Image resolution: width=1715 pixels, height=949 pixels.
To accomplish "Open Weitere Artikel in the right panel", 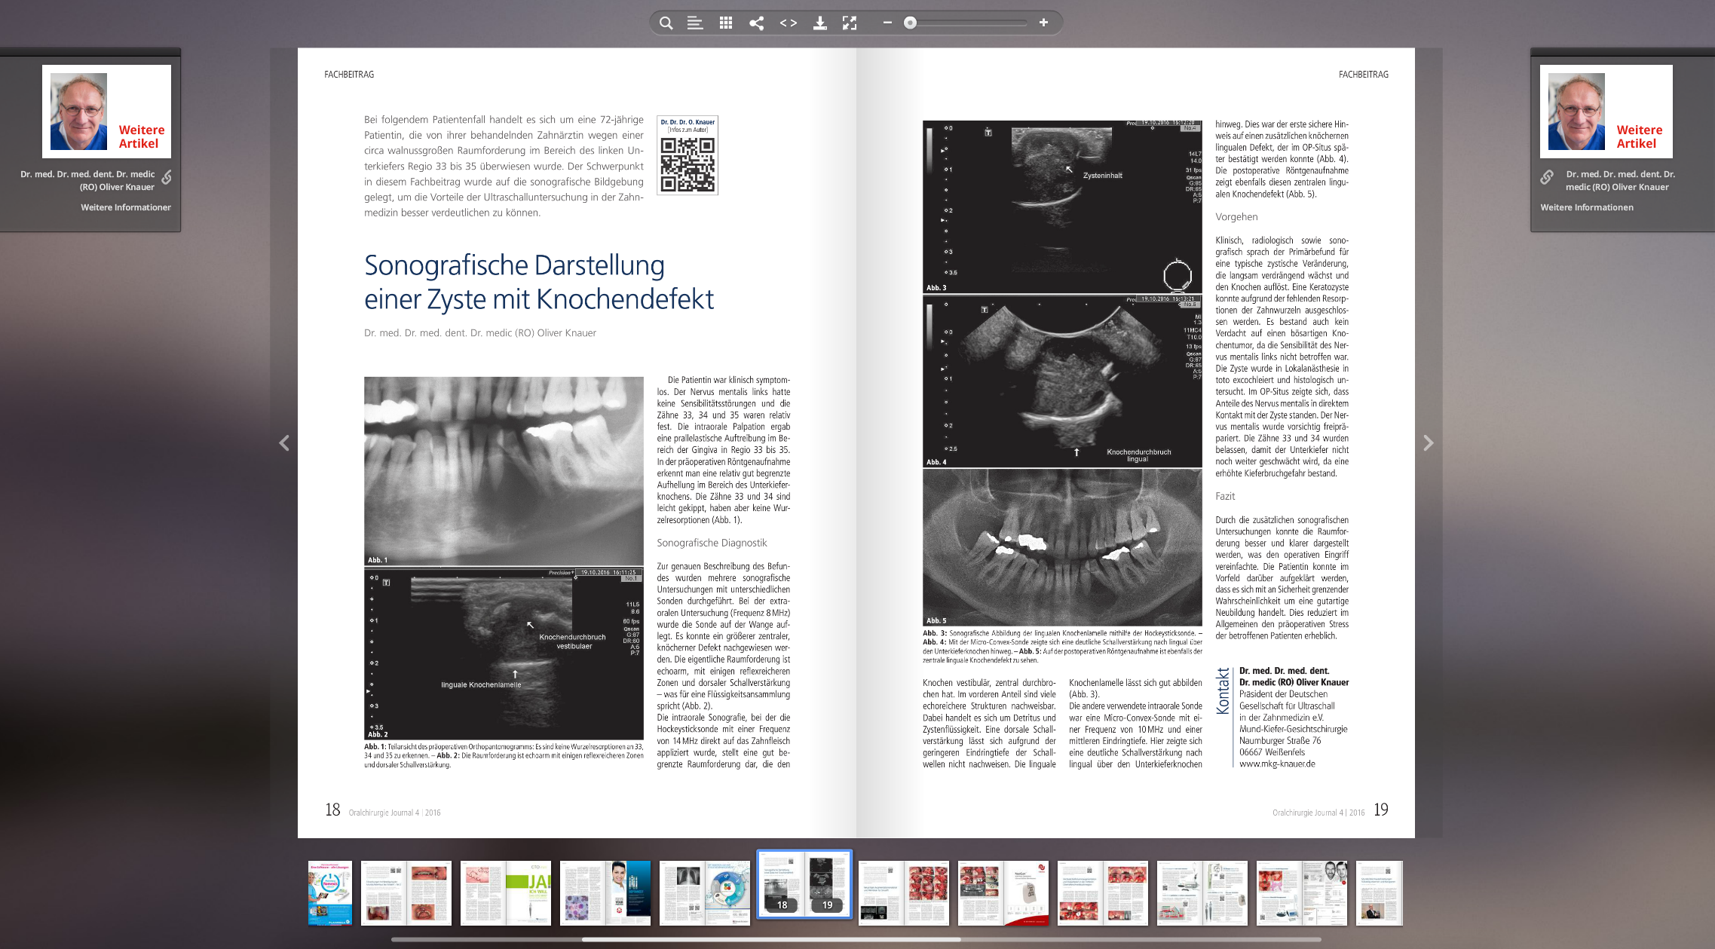I will [1639, 136].
